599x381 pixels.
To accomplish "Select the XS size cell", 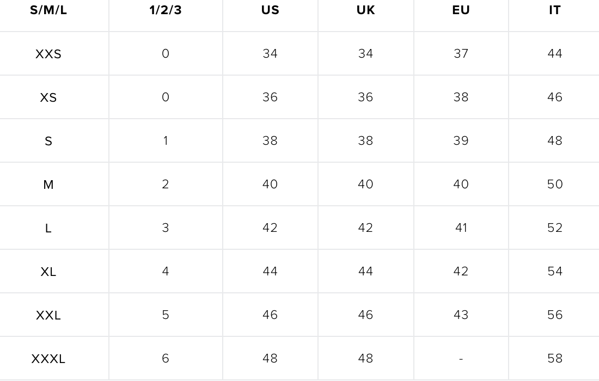I will [48, 97].
